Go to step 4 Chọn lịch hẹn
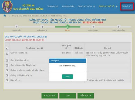135x100 pixels. tap(93, 27)
